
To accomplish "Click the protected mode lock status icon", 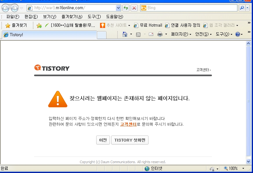I will coord(212,169).
